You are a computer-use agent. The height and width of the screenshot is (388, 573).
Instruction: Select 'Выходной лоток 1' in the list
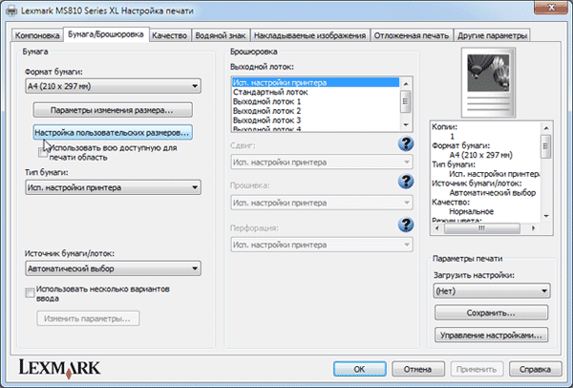coord(316,101)
